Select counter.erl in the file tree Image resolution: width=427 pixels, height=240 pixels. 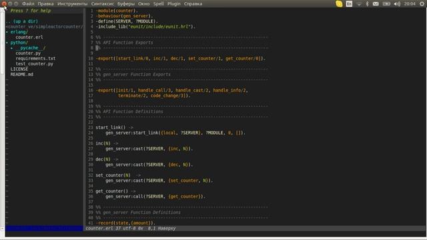pos(29,37)
